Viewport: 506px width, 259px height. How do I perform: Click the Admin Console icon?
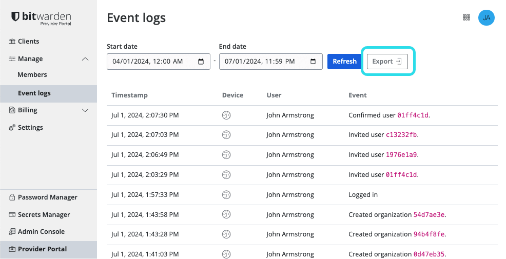[x=12, y=232]
